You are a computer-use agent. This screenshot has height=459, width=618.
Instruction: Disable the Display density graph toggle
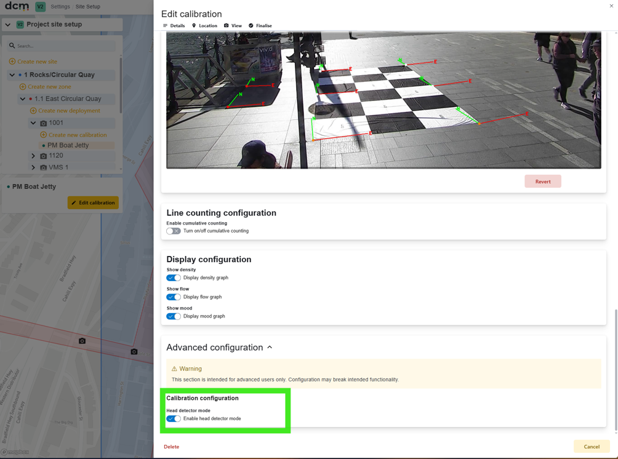pos(174,277)
